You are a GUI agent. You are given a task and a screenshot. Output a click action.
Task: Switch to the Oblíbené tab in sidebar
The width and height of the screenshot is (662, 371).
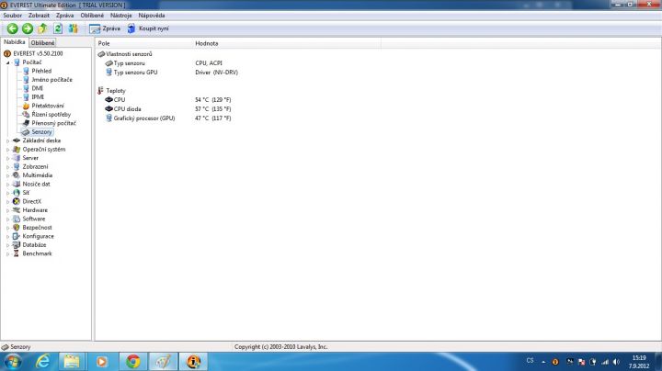pyautogui.click(x=42, y=43)
